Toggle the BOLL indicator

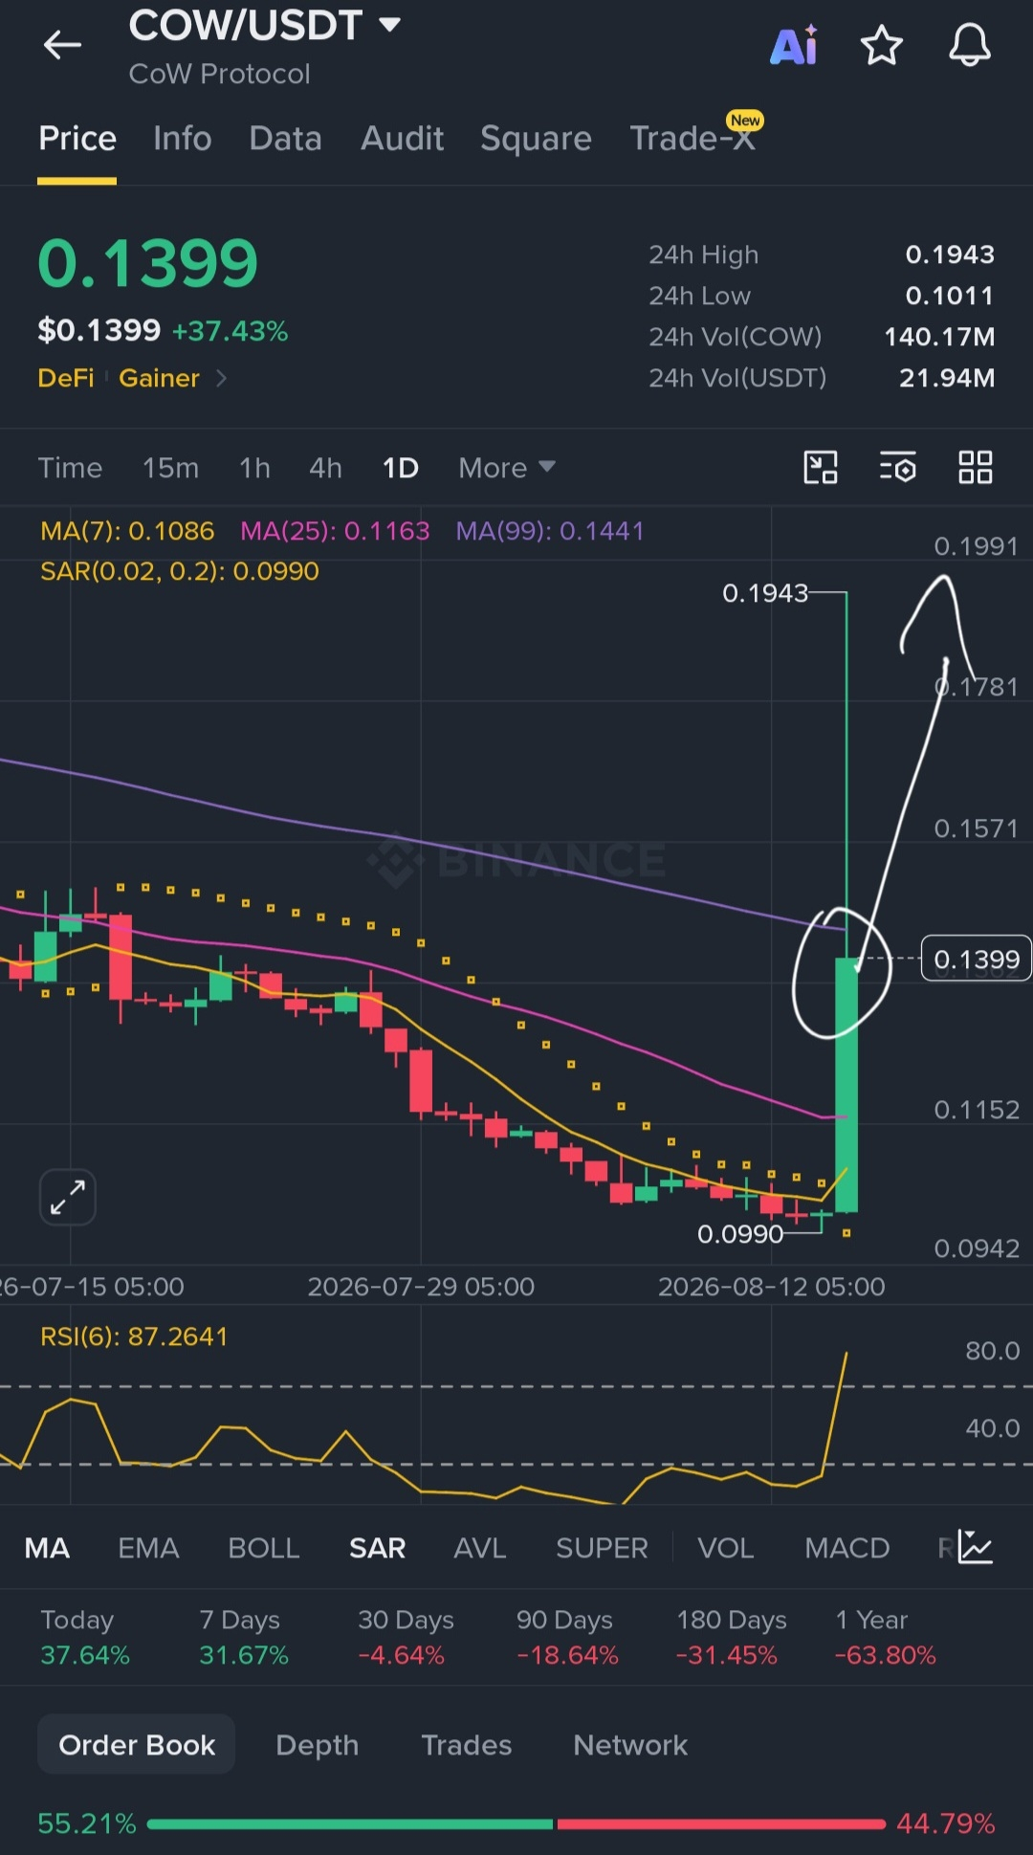(264, 1548)
